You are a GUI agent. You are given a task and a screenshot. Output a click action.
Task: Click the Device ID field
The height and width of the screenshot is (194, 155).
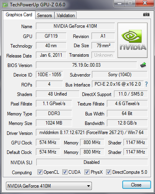pyautogui.click(x=49, y=75)
